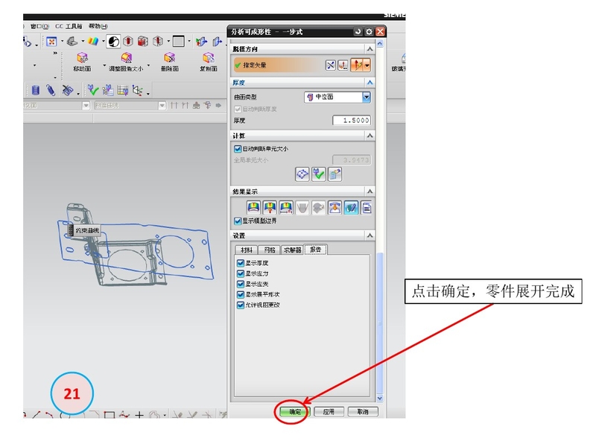596x447 pixels.
Task: Collapse the 计算 section
Action: (370, 136)
